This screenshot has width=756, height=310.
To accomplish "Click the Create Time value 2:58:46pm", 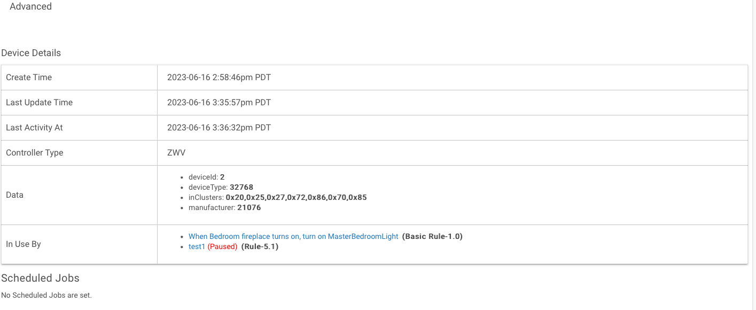I will [x=219, y=77].
